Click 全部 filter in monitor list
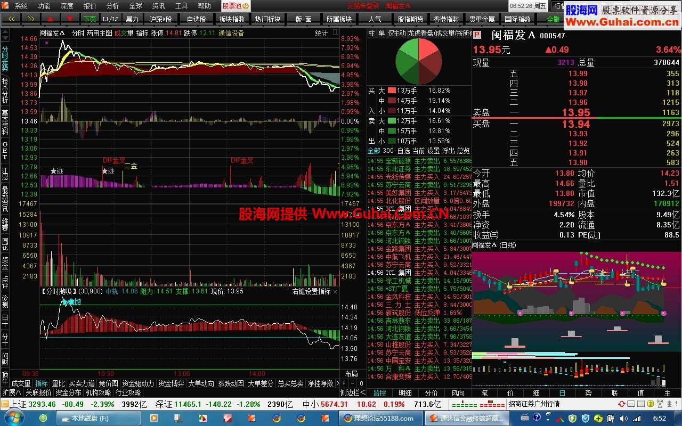 tap(374, 151)
